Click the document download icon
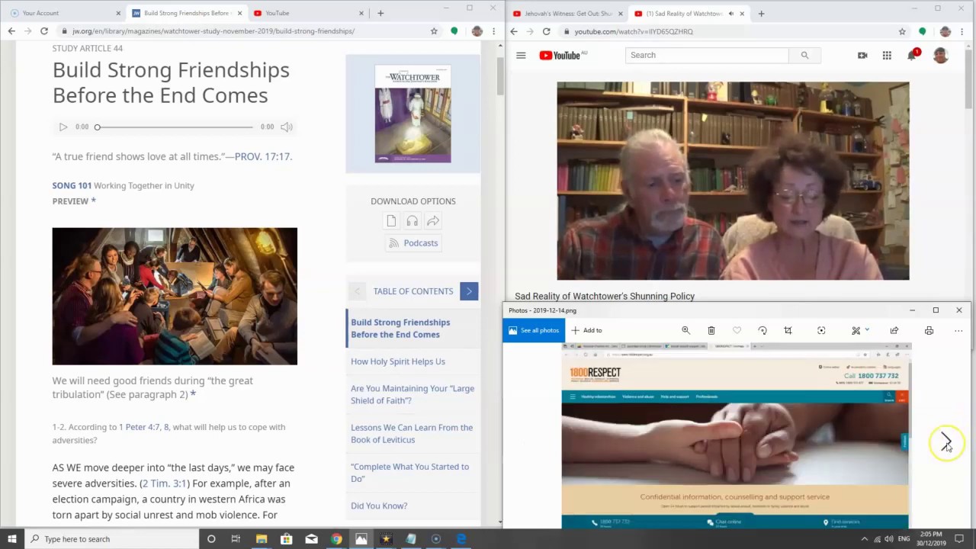This screenshot has height=549, width=976. [391, 221]
